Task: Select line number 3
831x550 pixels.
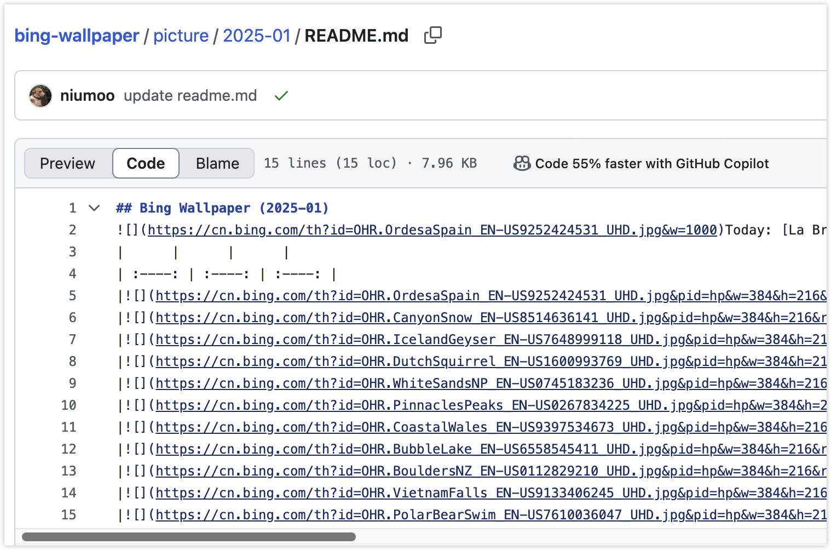Action: tap(72, 252)
